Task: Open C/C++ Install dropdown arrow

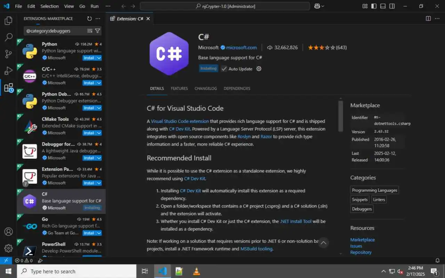Action: click(x=99, y=83)
